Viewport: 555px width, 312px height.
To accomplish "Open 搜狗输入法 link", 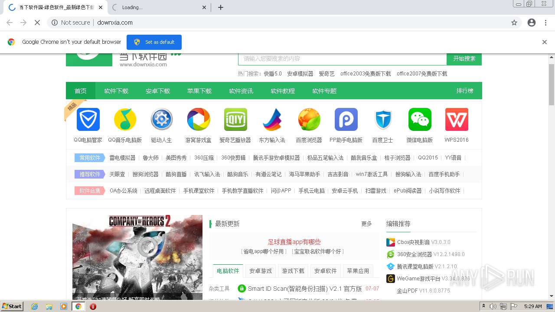I will tap(408, 174).
